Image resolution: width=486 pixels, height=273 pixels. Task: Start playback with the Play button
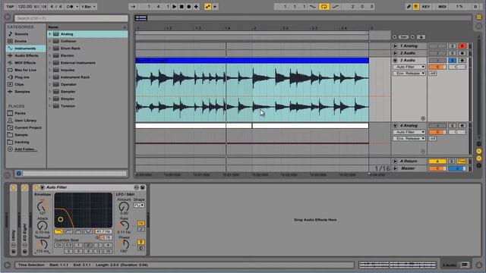point(175,7)
